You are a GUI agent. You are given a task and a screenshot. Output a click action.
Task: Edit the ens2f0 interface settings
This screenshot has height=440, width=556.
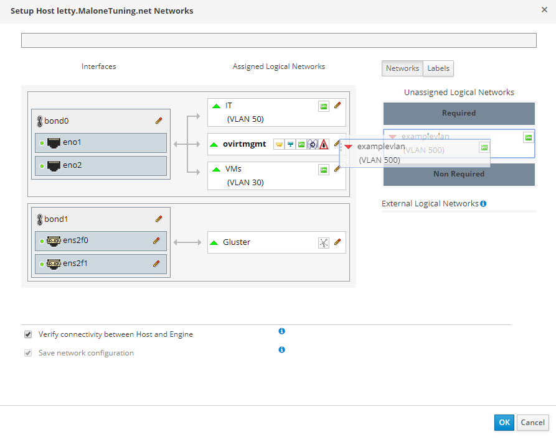tap(156, 241)
